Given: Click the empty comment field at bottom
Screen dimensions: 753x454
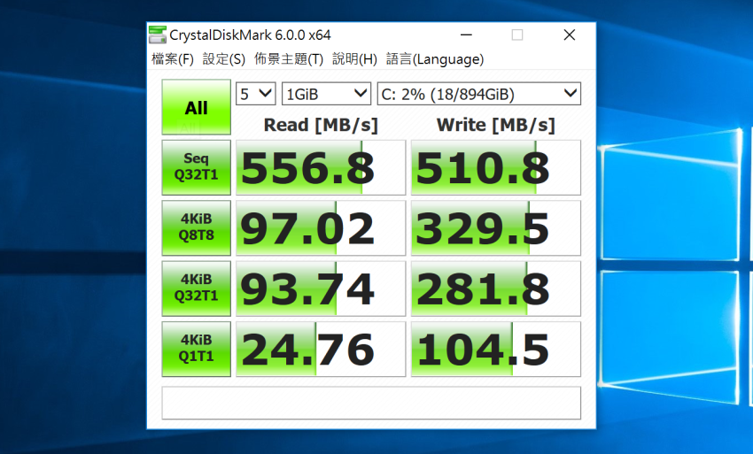Looking at the screenshot, I should [x=371, y=403].
